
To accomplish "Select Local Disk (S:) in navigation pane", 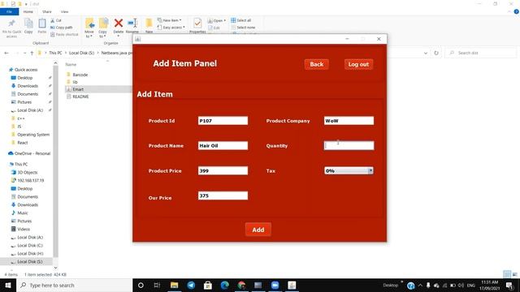I will [x=29, y=261].
